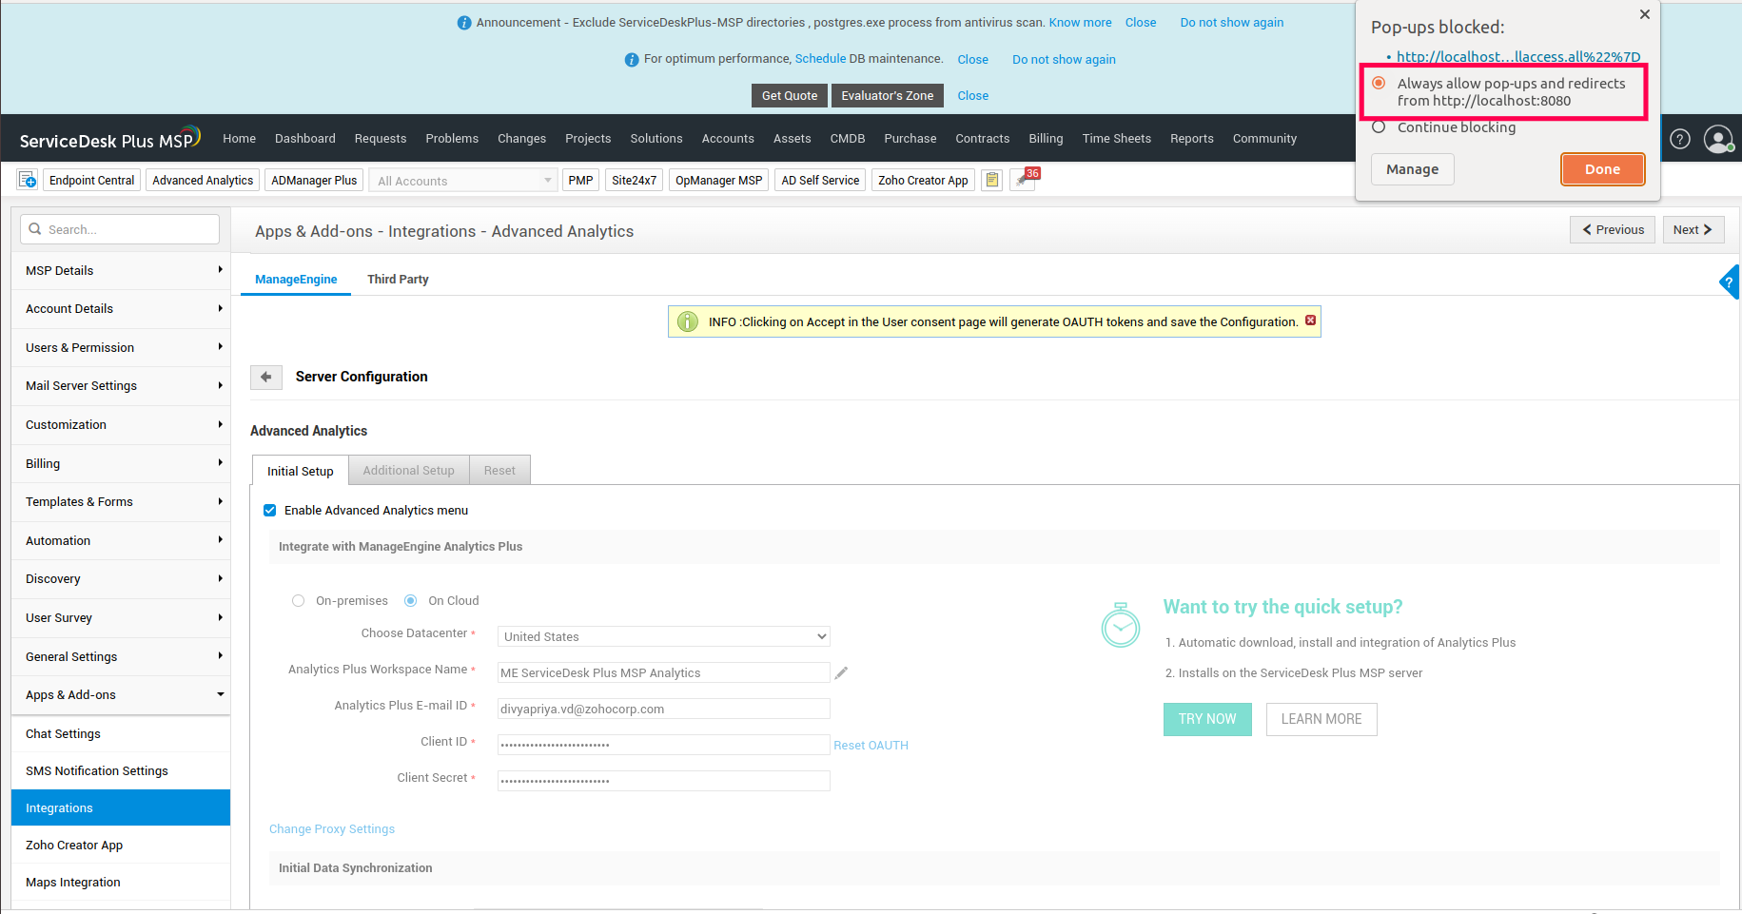Click the info icon beside Announcement text

464,23
